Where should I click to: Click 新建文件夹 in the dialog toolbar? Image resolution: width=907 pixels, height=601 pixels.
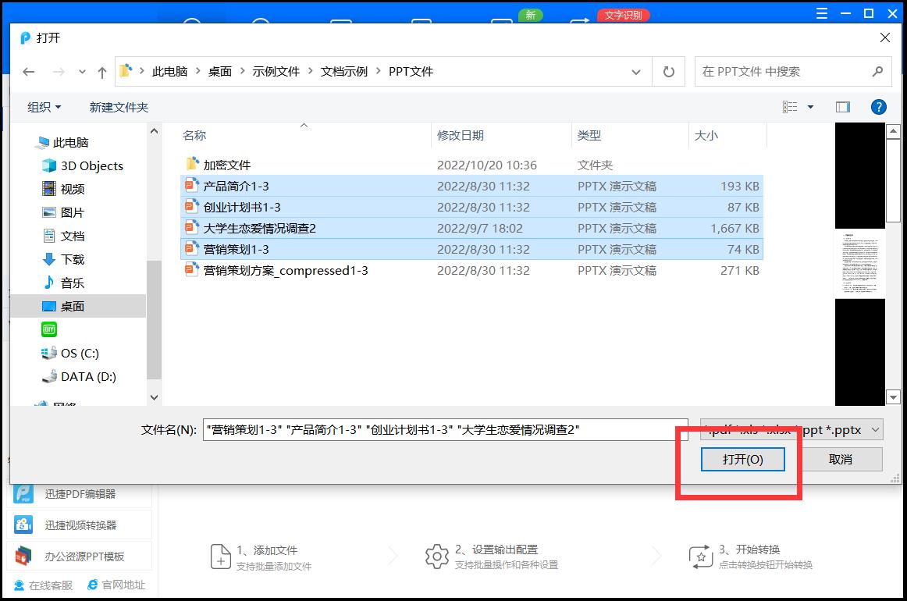tap(118, 107)
